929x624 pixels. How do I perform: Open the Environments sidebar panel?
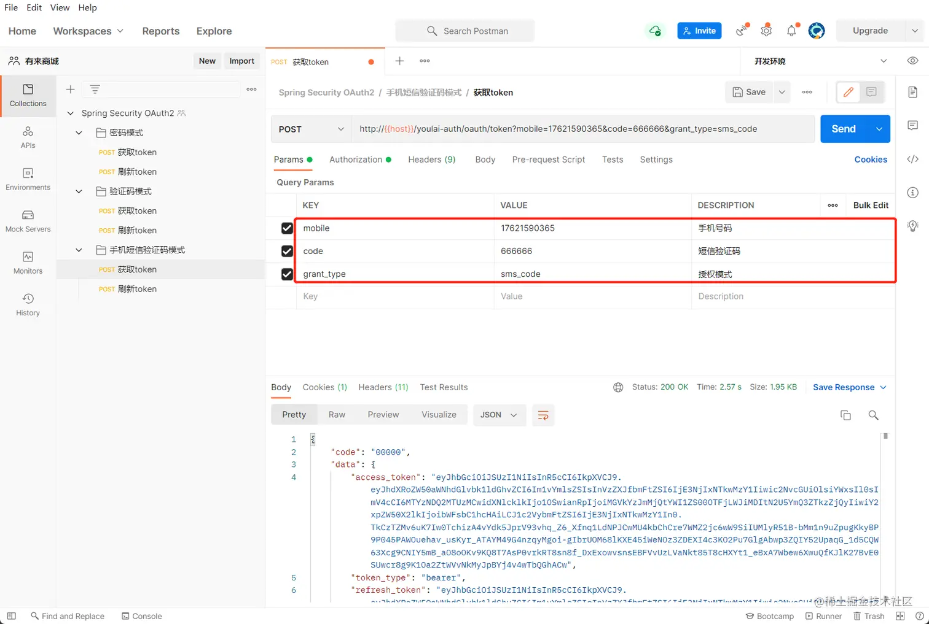tap(28, 179)
